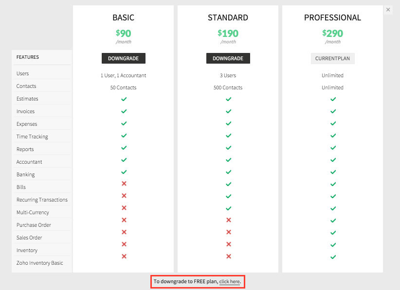This screenshot has height=290, width=400.
Task: Click the Professional plan Inventory checkmark
Action: 333,245
